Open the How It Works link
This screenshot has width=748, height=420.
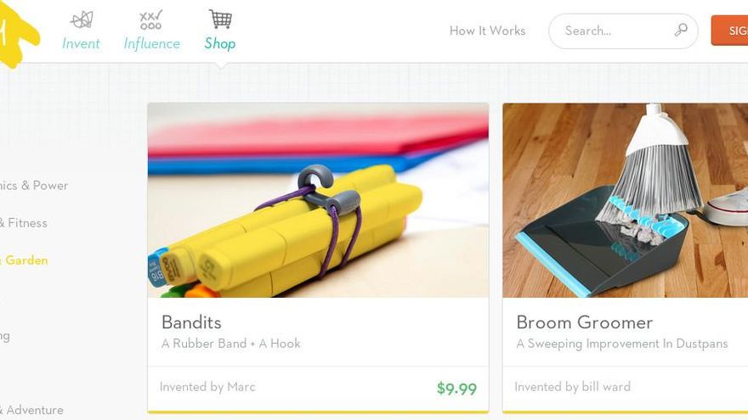pyautogui.click(x=487, y=31)
